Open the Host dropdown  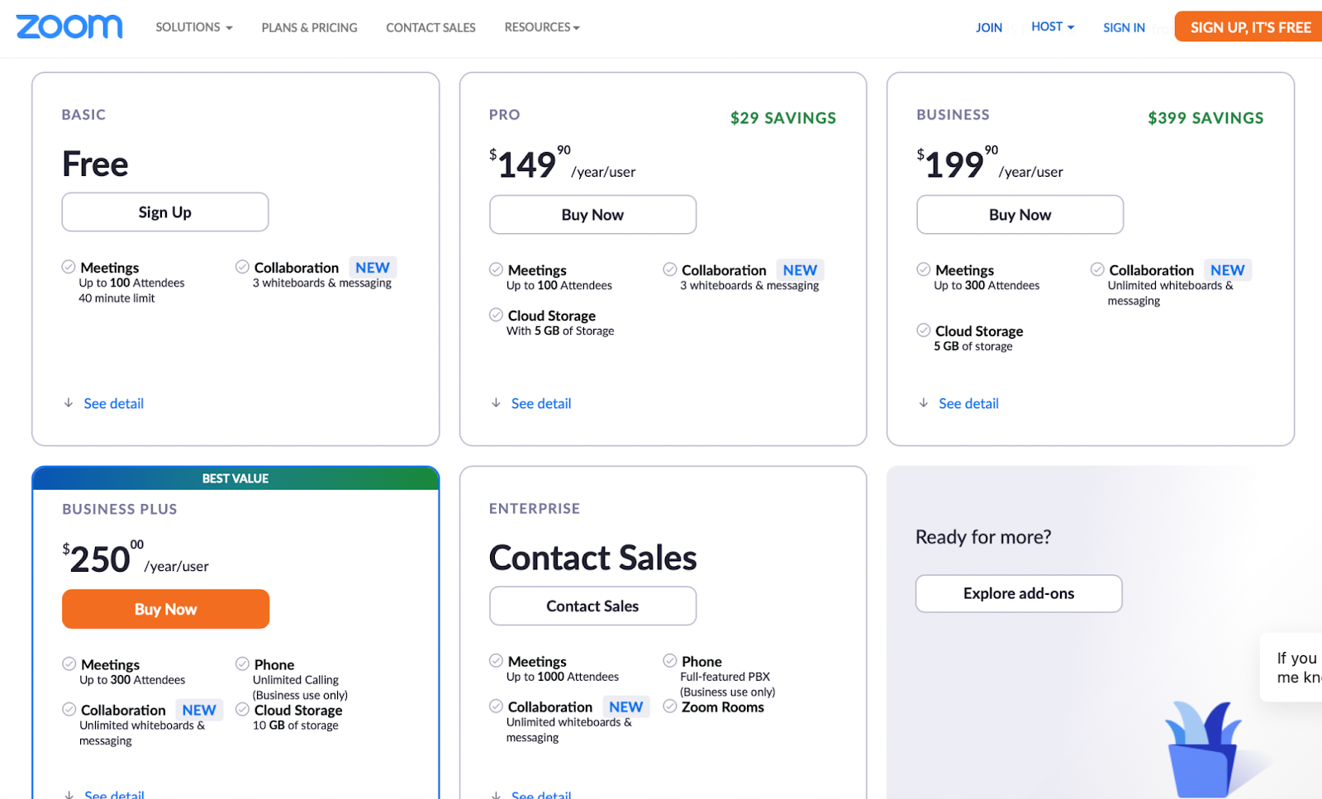1053,26
